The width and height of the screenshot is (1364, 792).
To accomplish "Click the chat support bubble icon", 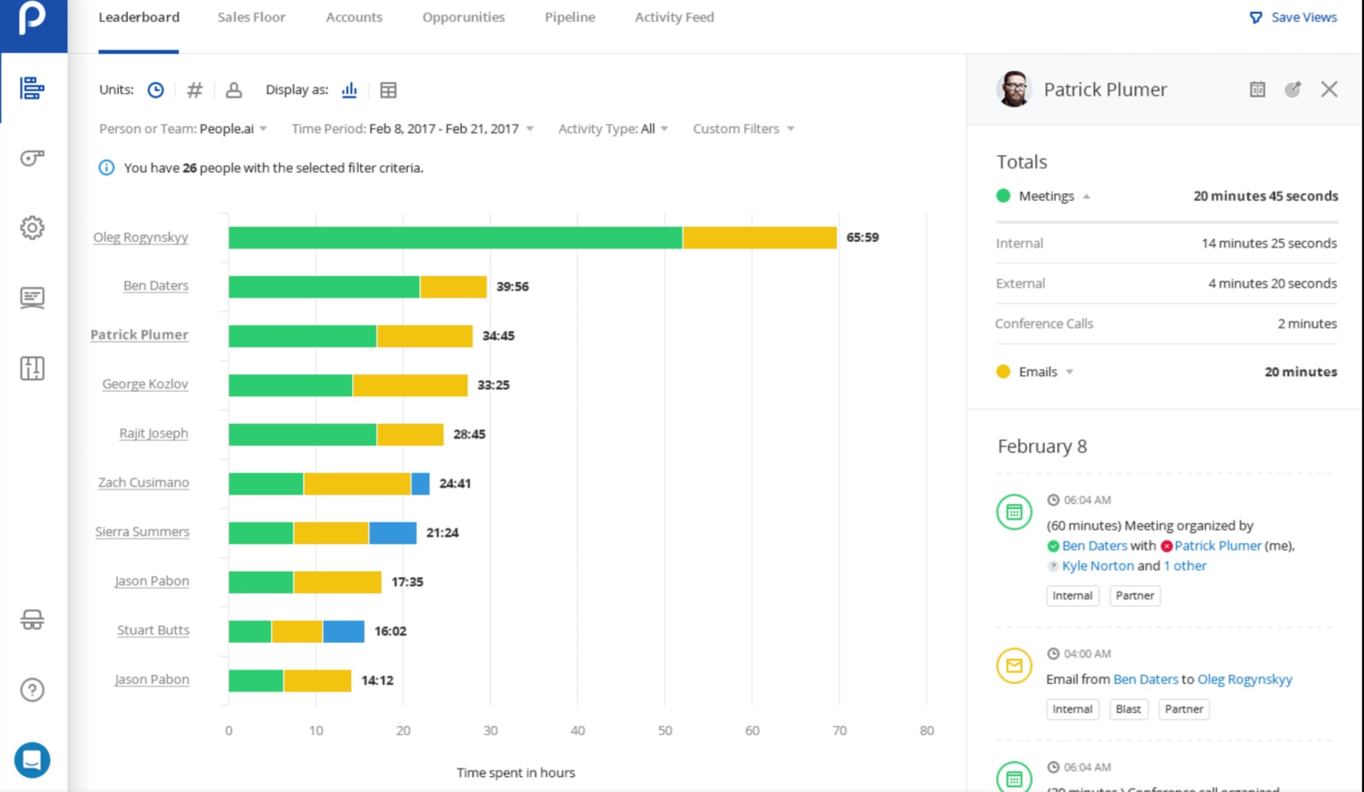I will [32, 760].
